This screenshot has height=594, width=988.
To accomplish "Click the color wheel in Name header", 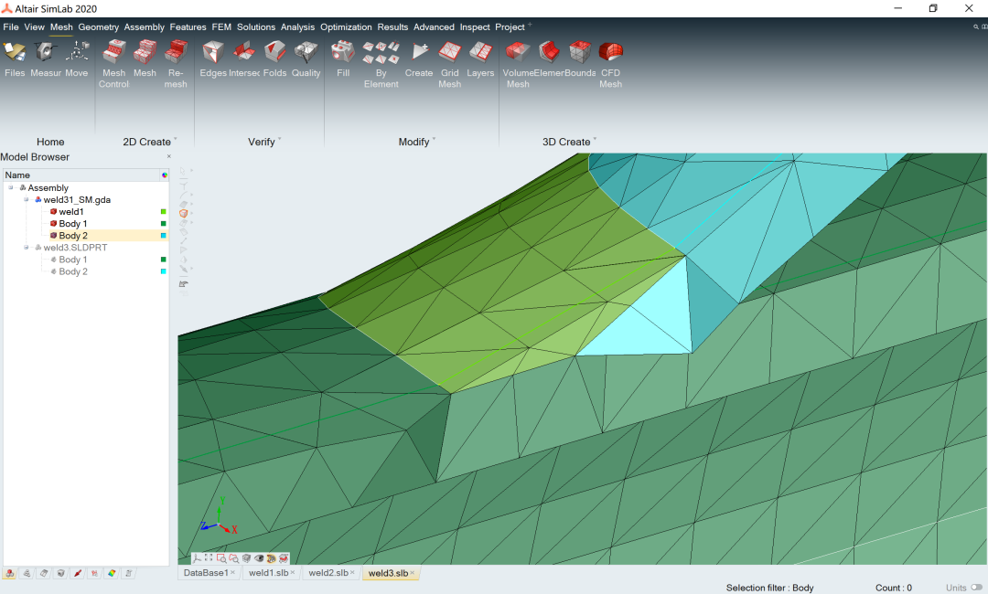I will coord(165,175).
